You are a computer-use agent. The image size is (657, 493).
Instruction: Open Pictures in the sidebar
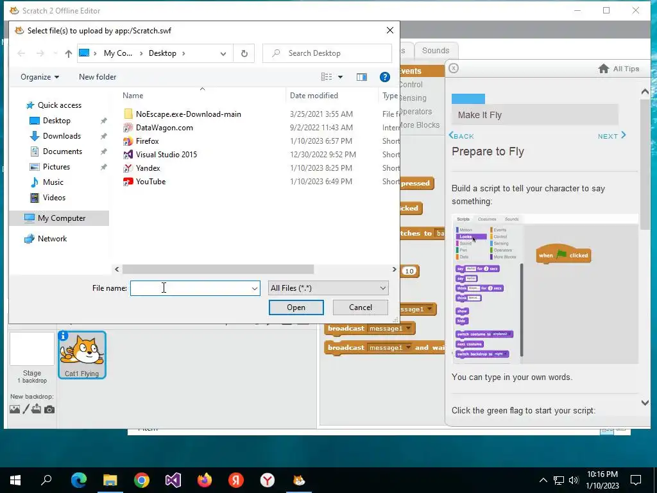(x=56, y=167)
